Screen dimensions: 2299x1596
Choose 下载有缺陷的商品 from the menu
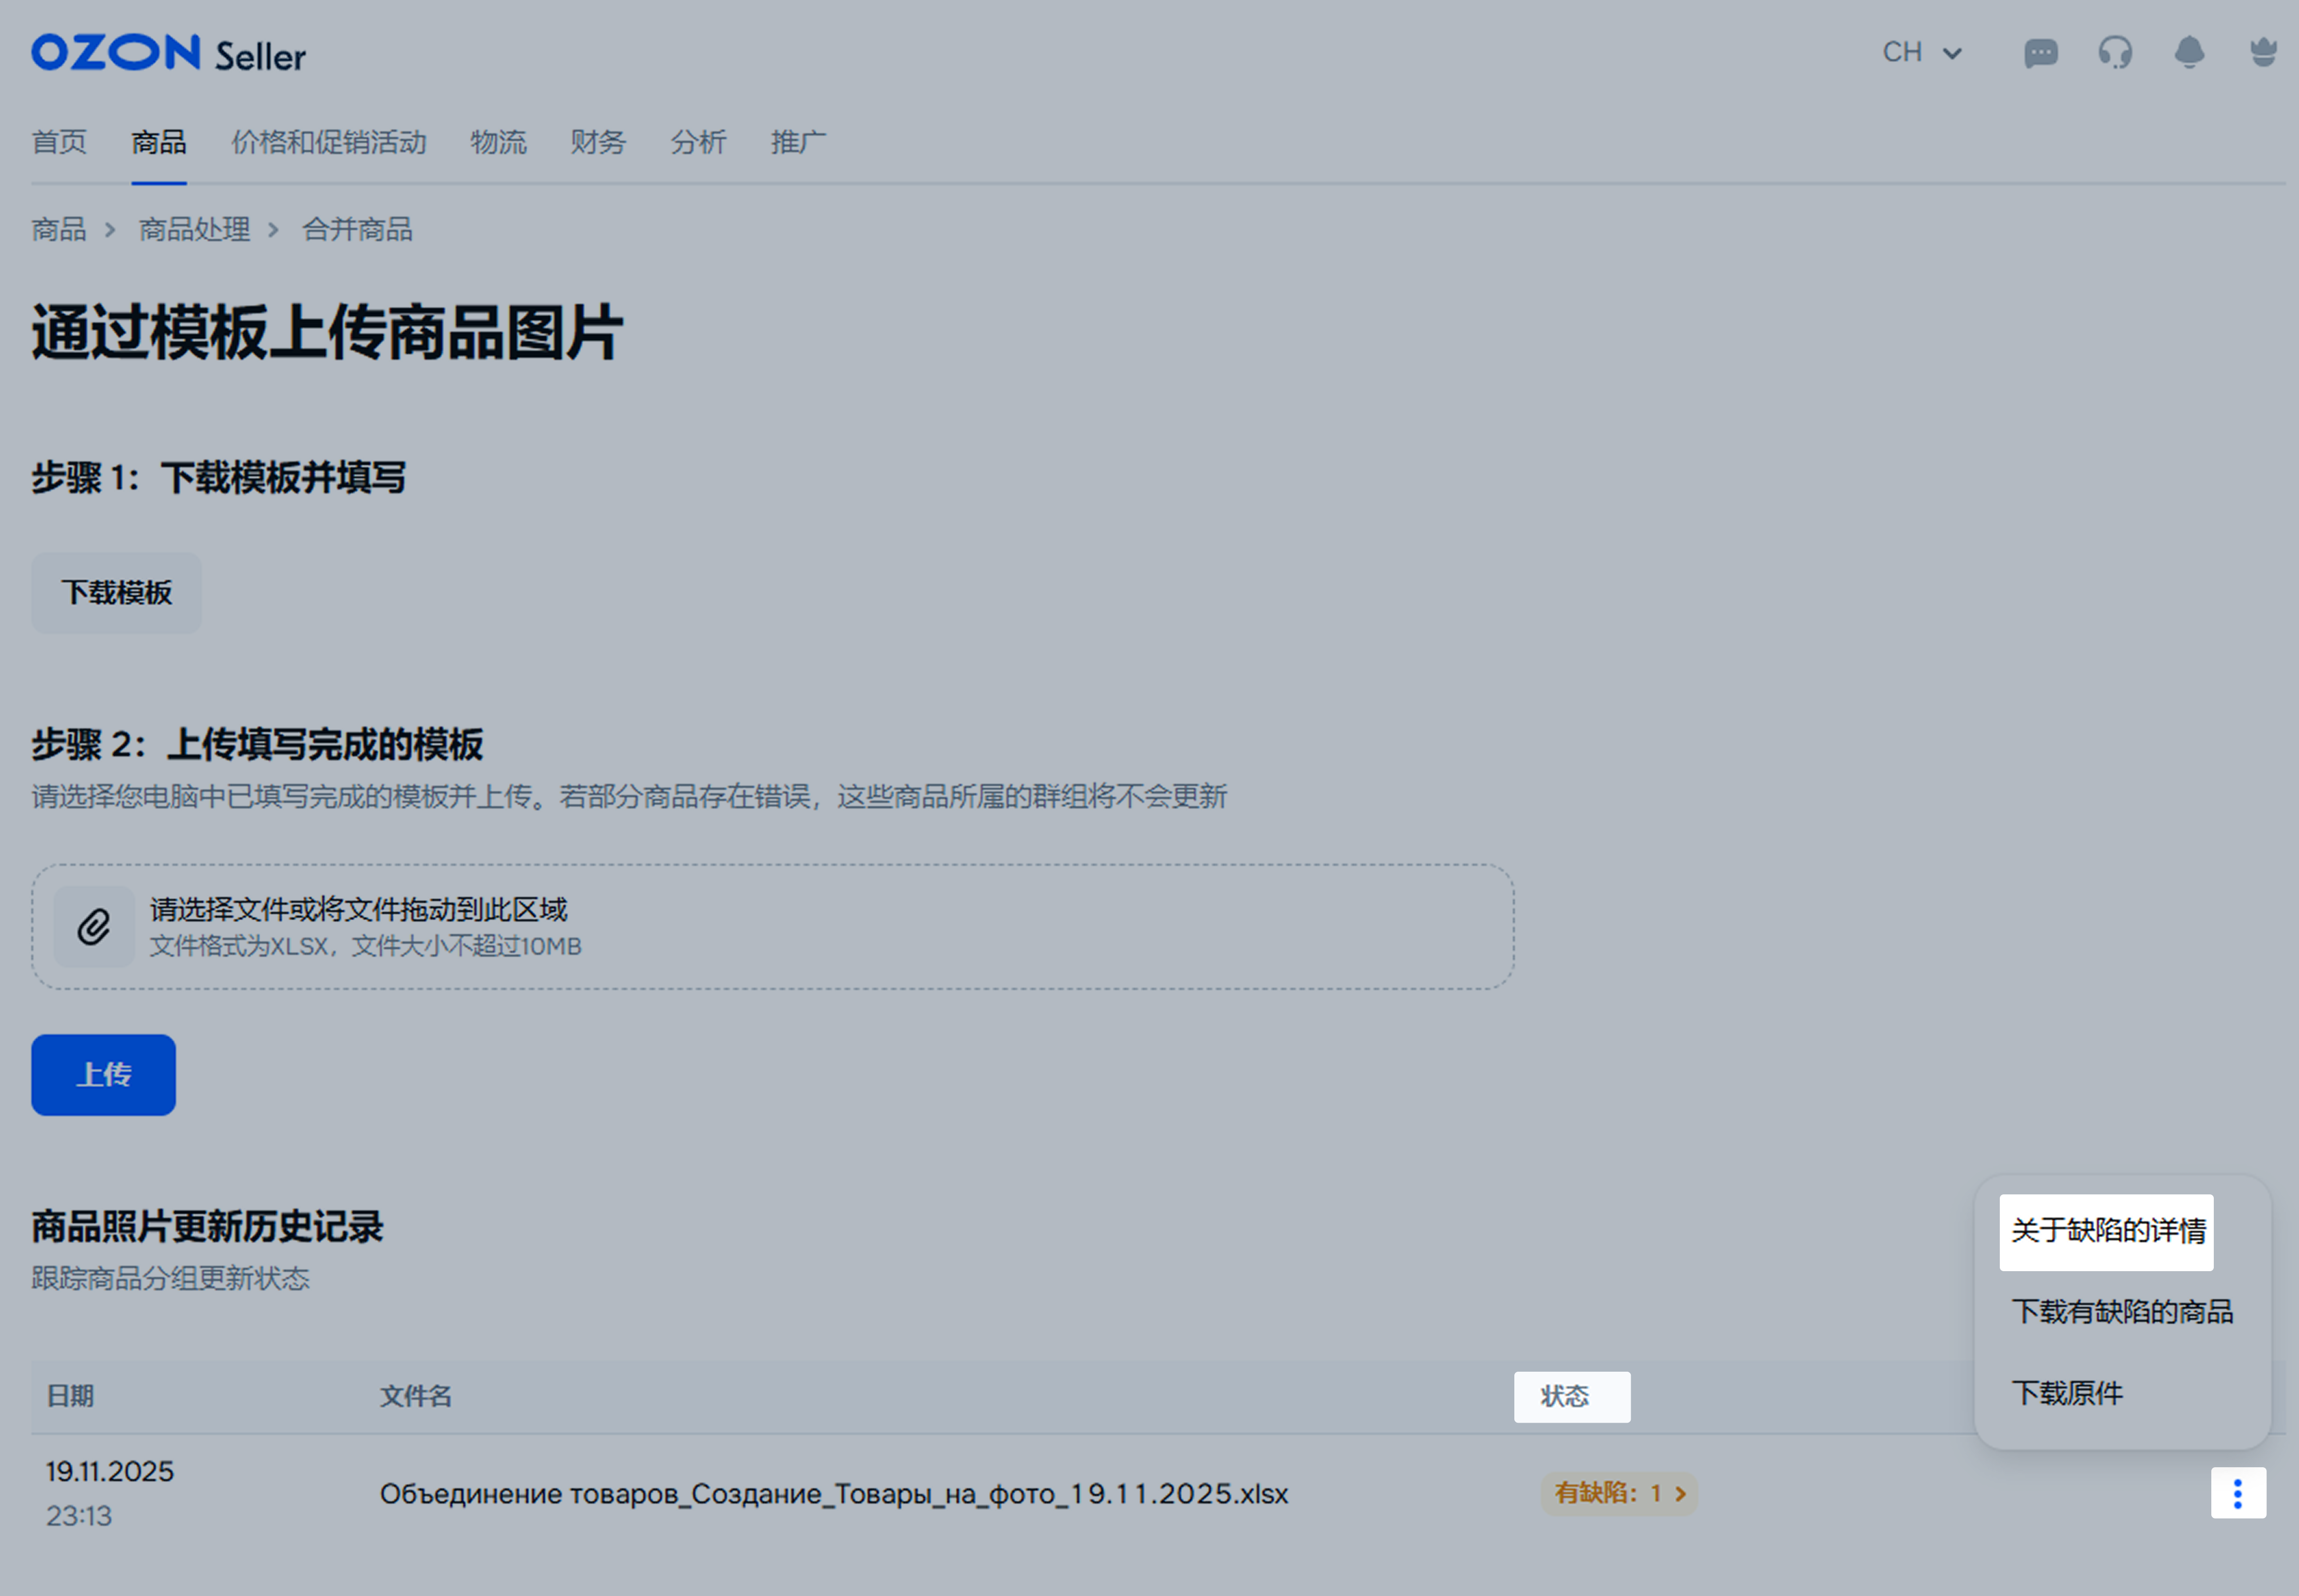2121,1312
